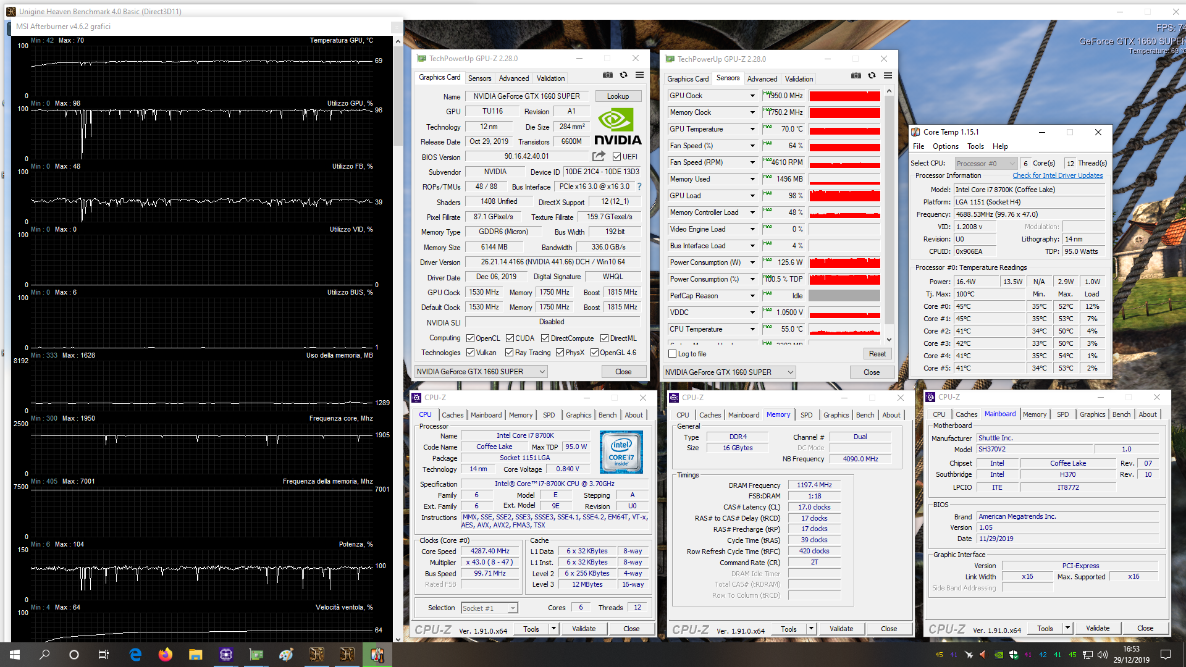Expand PerfCap Reason sensor dropdown

tap(752, 296)
